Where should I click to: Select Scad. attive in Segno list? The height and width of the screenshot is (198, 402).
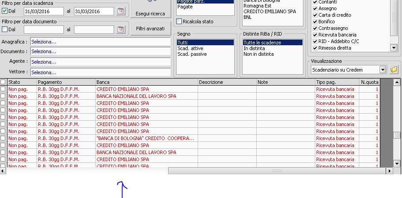205,48
